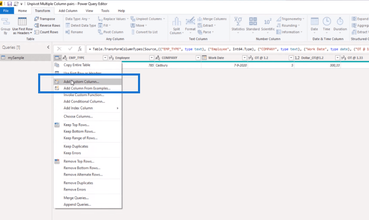The image size is (369, 220).
Task: Choose Keep Top Rows menu item
Action: [x=88, y=125]
